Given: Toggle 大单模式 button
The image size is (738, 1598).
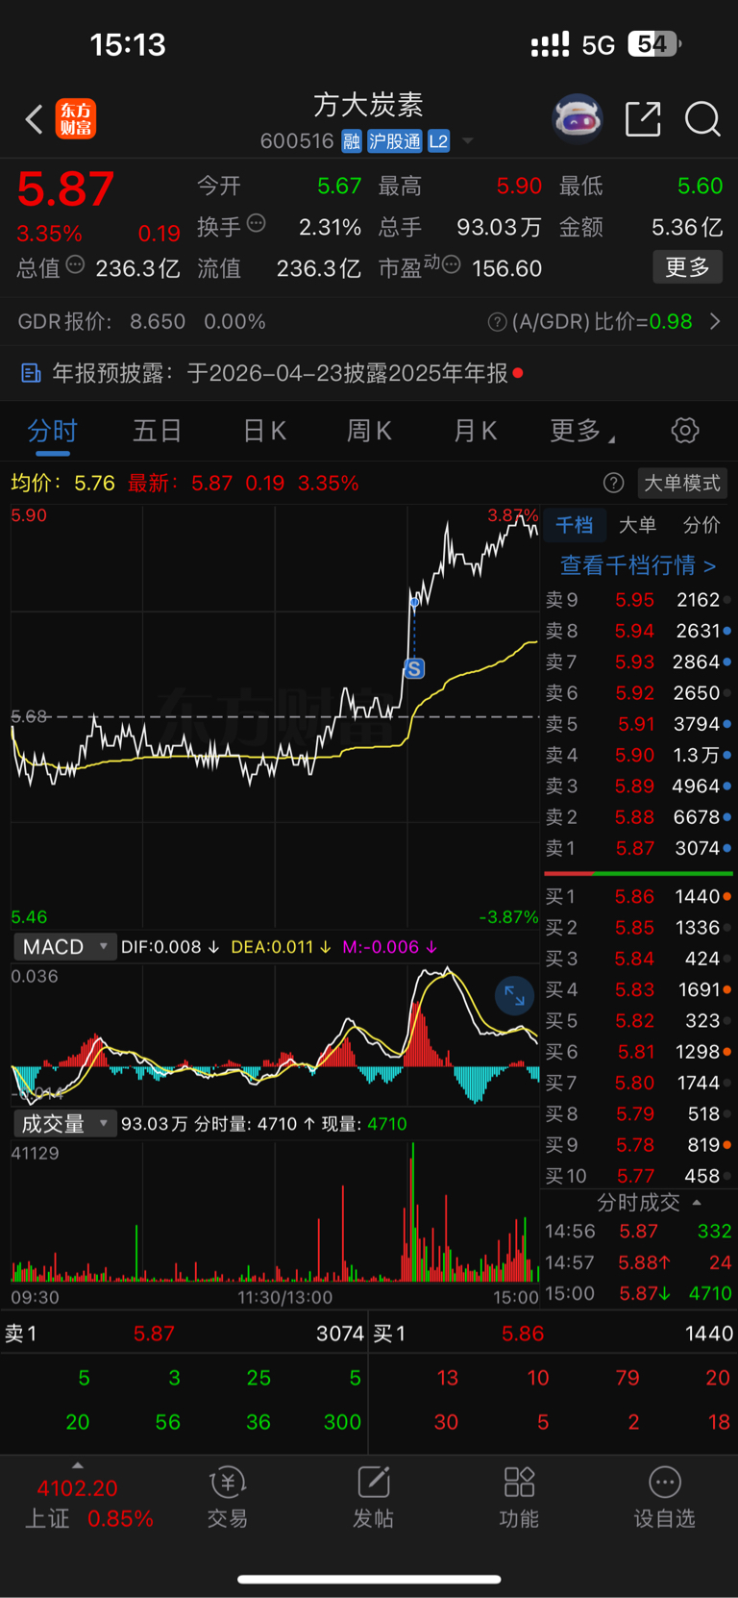Looking at the screenshot, I should click(x=681, y=483).
